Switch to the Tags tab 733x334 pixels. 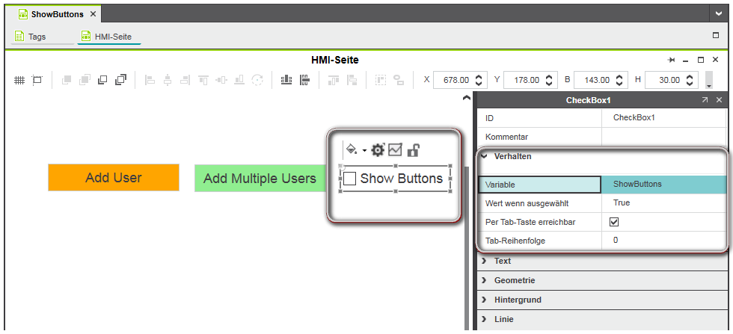[31, 37]
